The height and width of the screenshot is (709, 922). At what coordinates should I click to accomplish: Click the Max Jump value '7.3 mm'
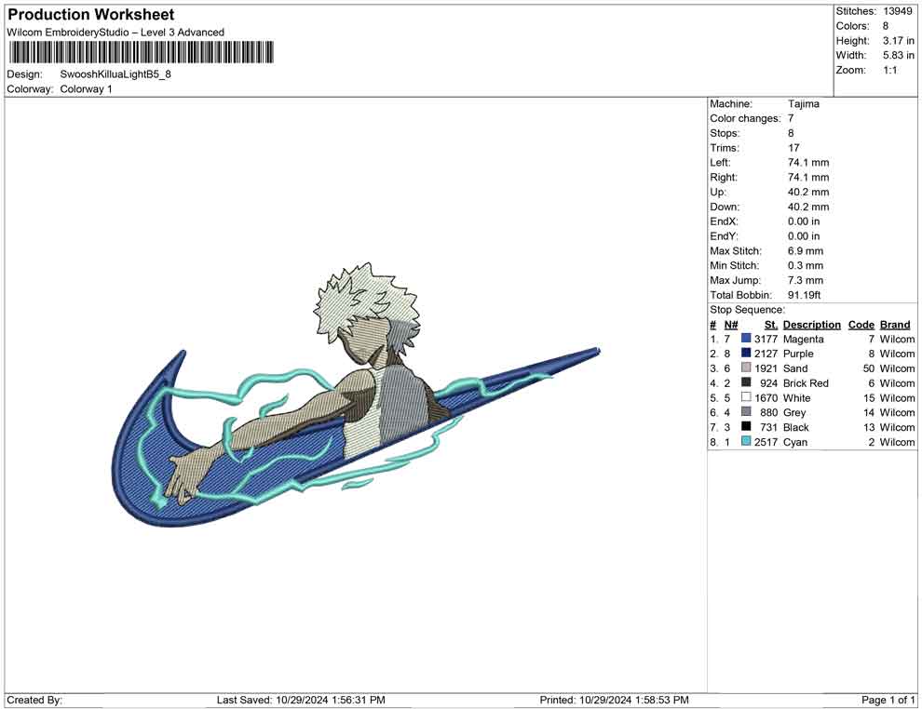tap(806, 280)
